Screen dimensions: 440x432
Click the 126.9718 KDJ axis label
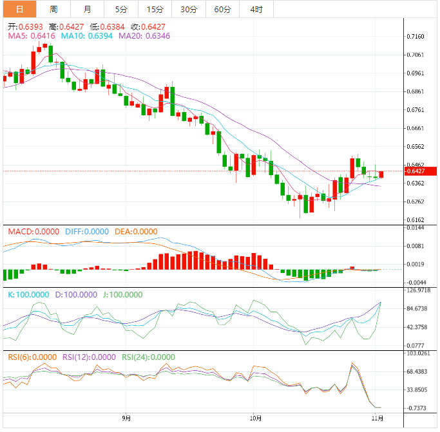[x=418, y=290]
